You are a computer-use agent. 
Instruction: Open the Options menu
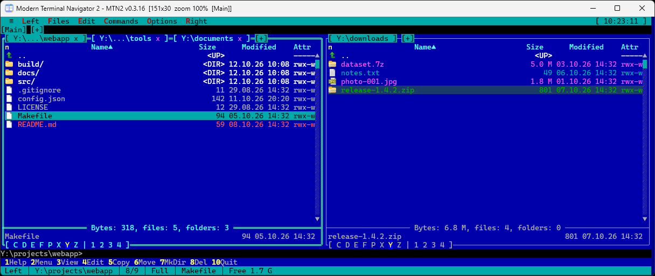pos(162,21)
